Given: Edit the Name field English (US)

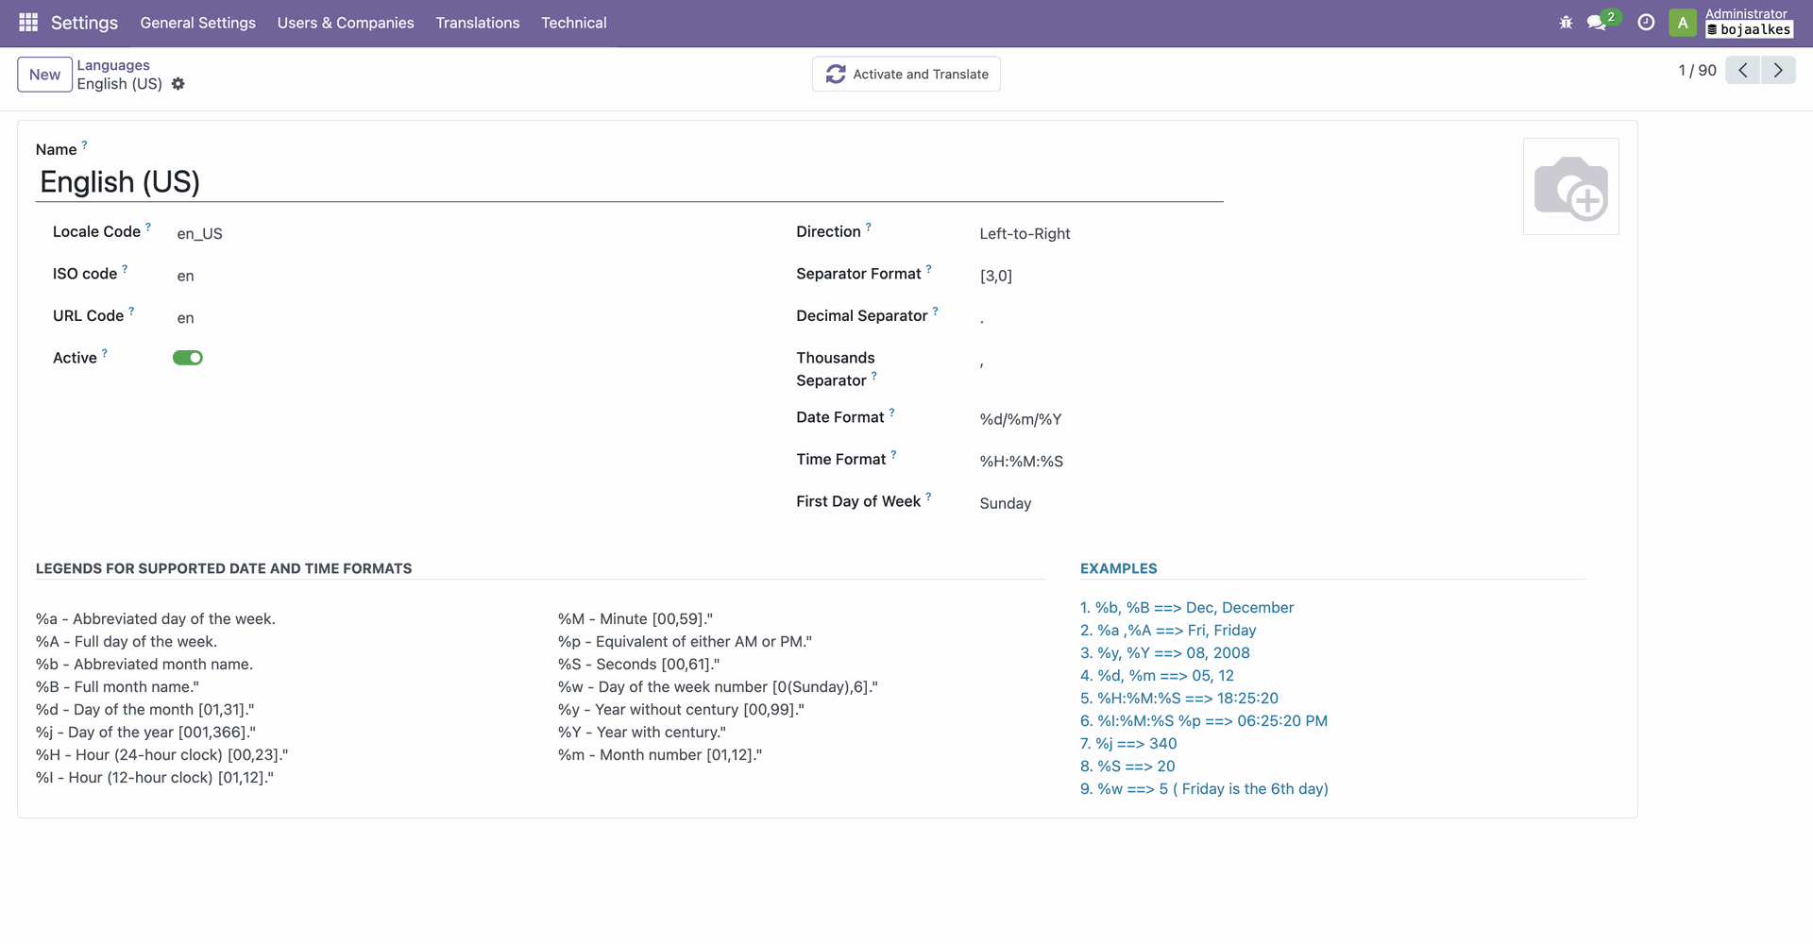Looking at the screenshot, I should tap(630, 182).
